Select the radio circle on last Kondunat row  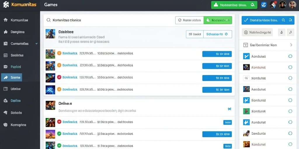pos(290,144)
